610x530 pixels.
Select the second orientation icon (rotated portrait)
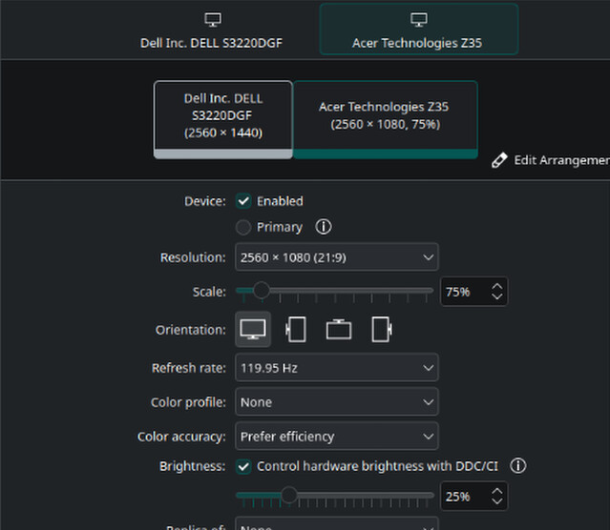click(296, 330)
